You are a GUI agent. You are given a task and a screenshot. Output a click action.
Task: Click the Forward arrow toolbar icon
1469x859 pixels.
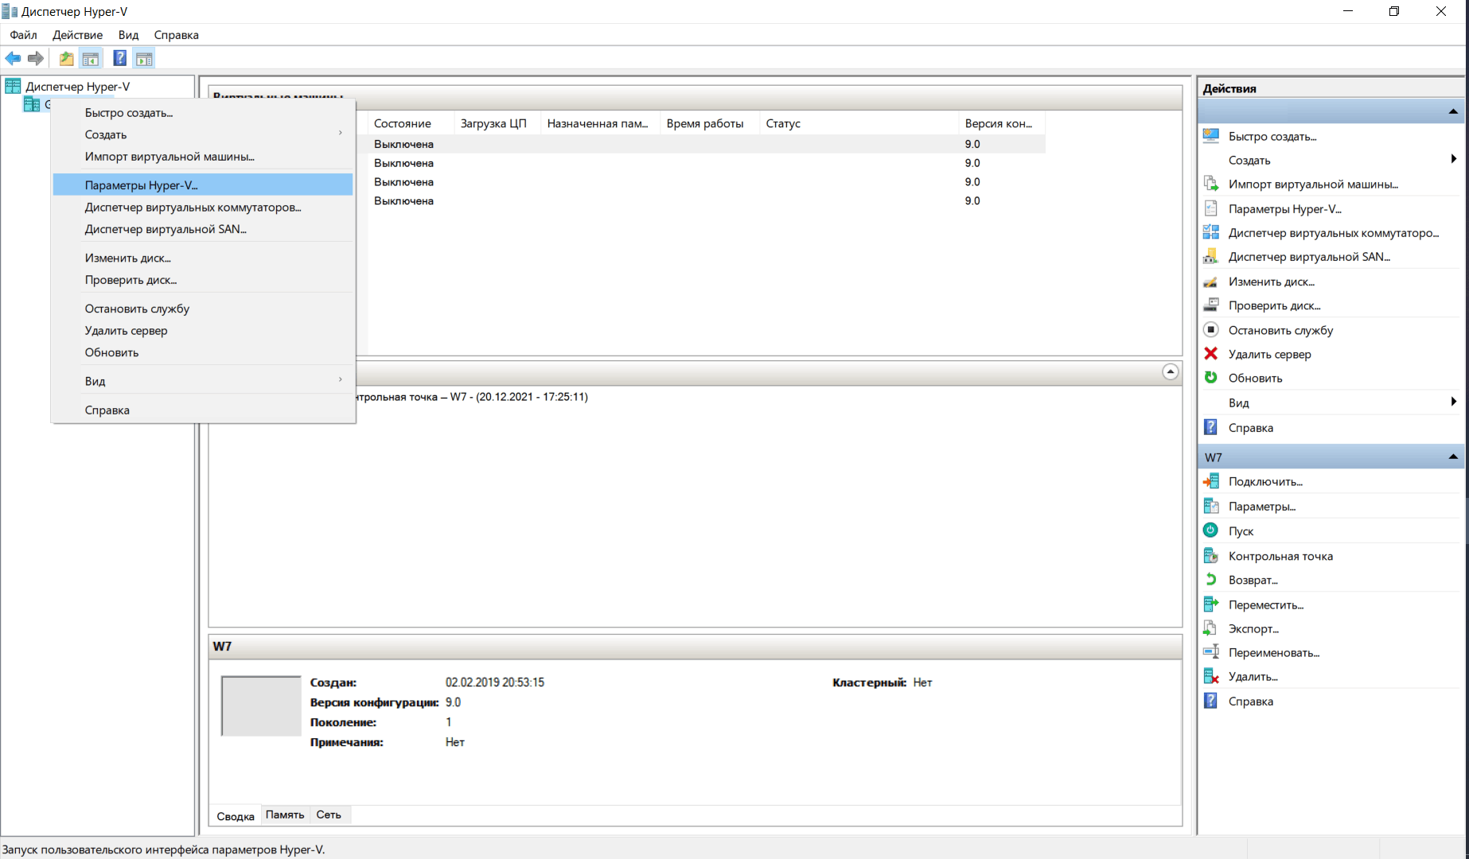click(35, 58)
